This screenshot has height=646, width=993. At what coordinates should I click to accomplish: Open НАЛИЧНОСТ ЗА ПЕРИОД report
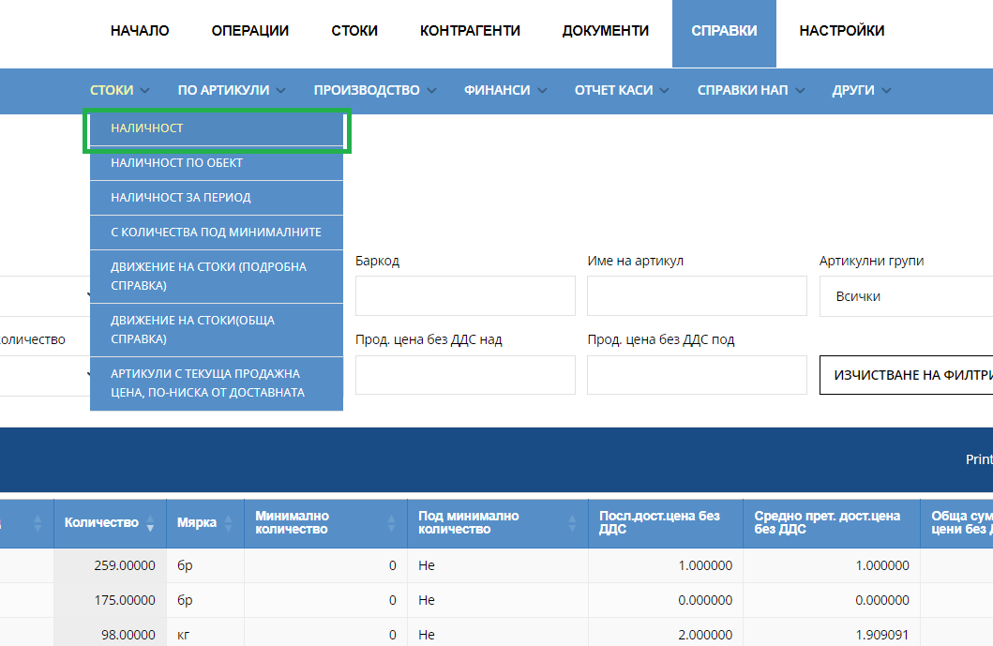tap(217, 198)
